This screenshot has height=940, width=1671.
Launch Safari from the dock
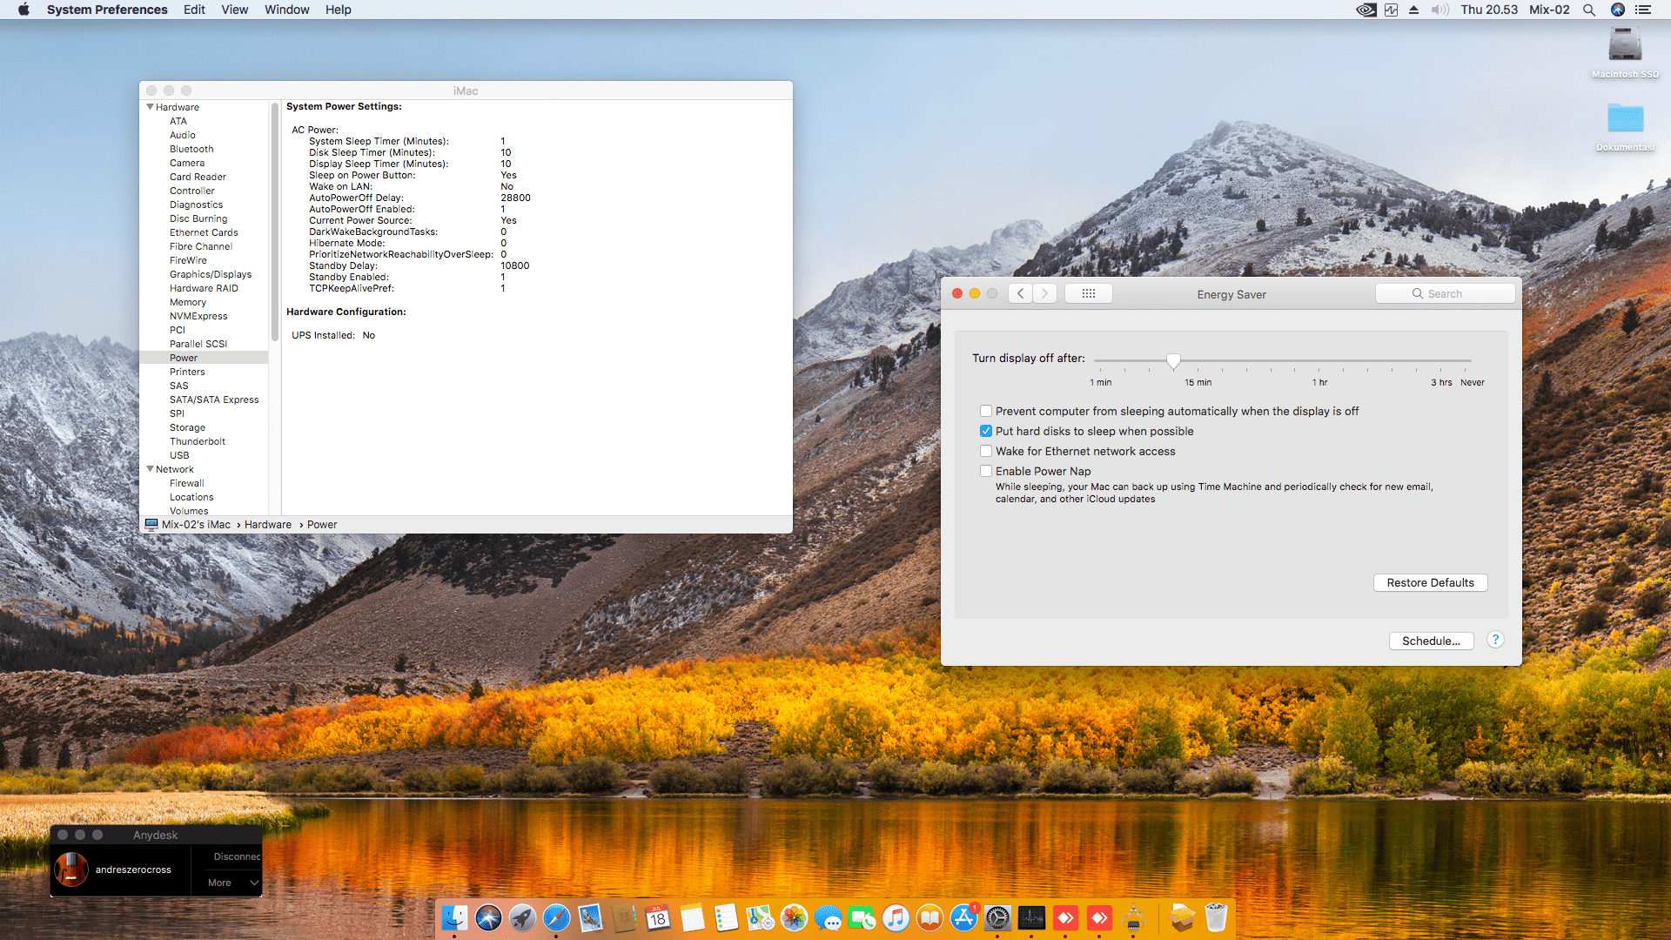click(556, 918)
